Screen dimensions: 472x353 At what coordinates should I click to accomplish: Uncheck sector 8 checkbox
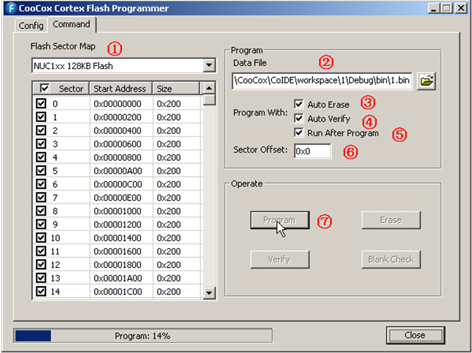pos(41,210)
